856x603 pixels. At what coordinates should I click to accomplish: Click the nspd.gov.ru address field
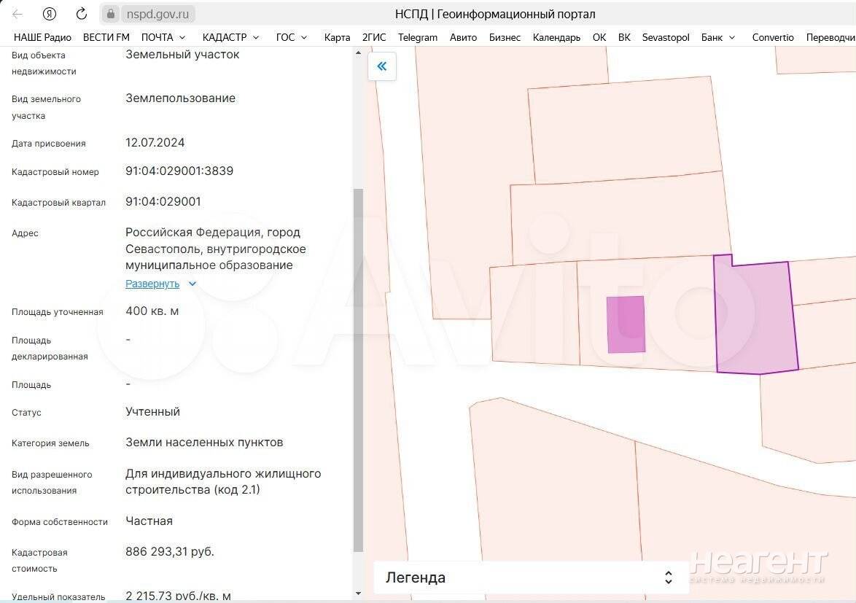pyautogui.click(x=157, y=14)
